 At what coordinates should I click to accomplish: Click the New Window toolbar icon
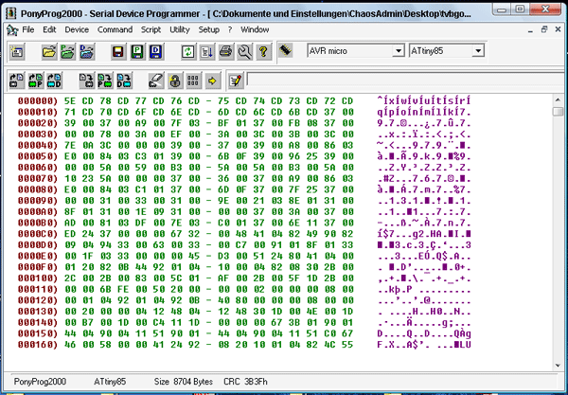(17, 52)
